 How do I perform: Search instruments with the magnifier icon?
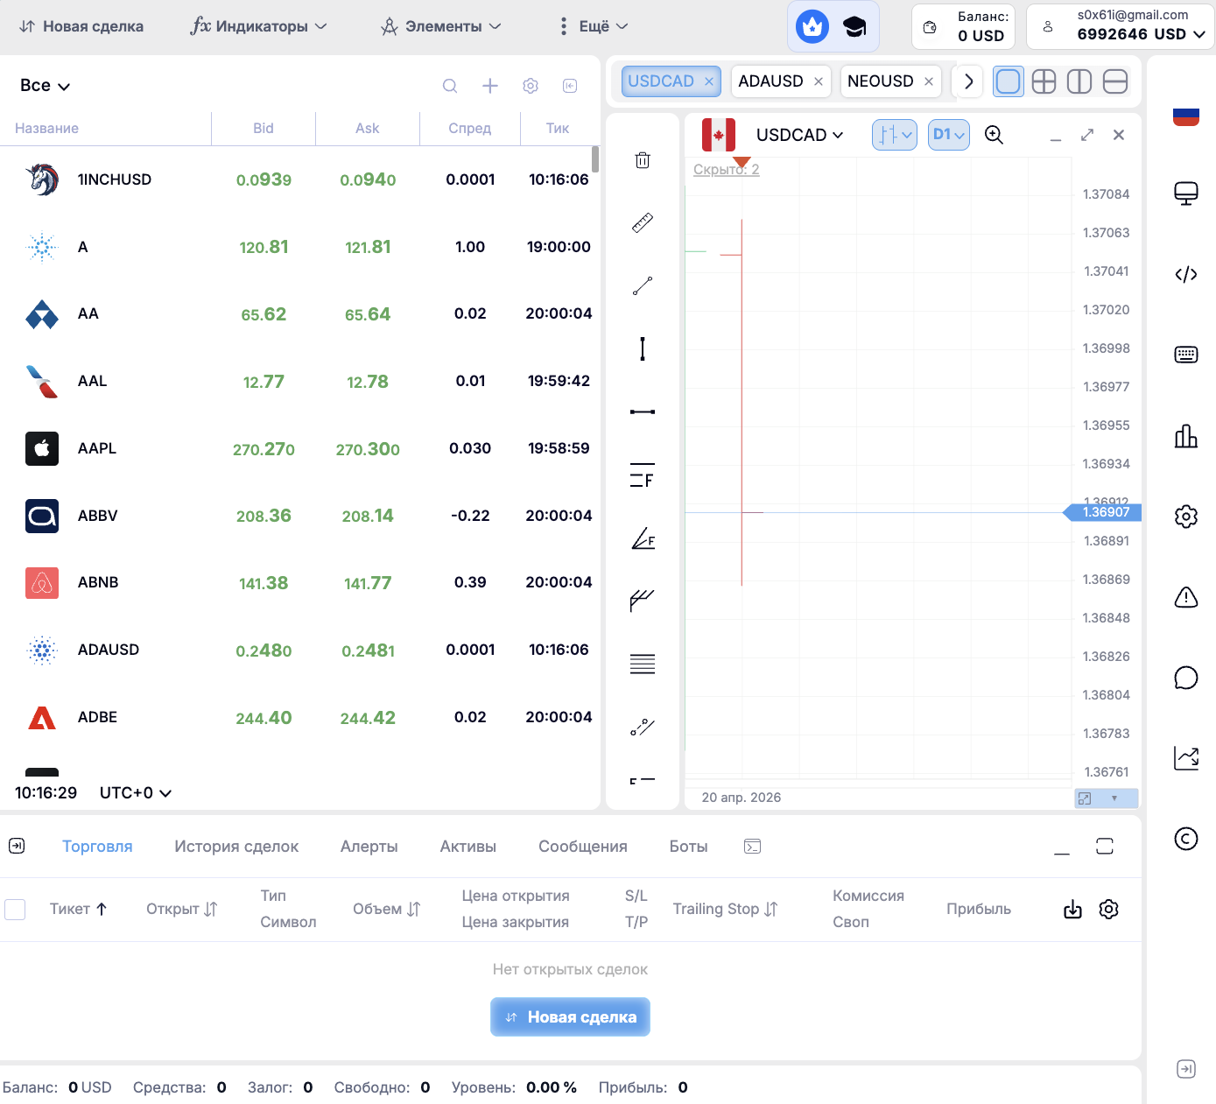450,86
